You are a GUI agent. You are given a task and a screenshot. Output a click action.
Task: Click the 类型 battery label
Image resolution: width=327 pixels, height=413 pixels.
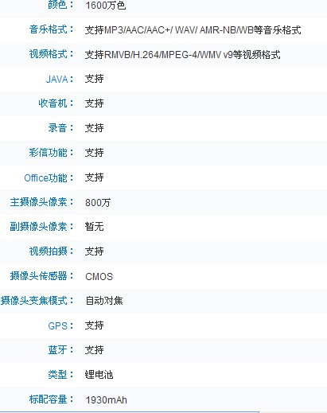[57, 375]
